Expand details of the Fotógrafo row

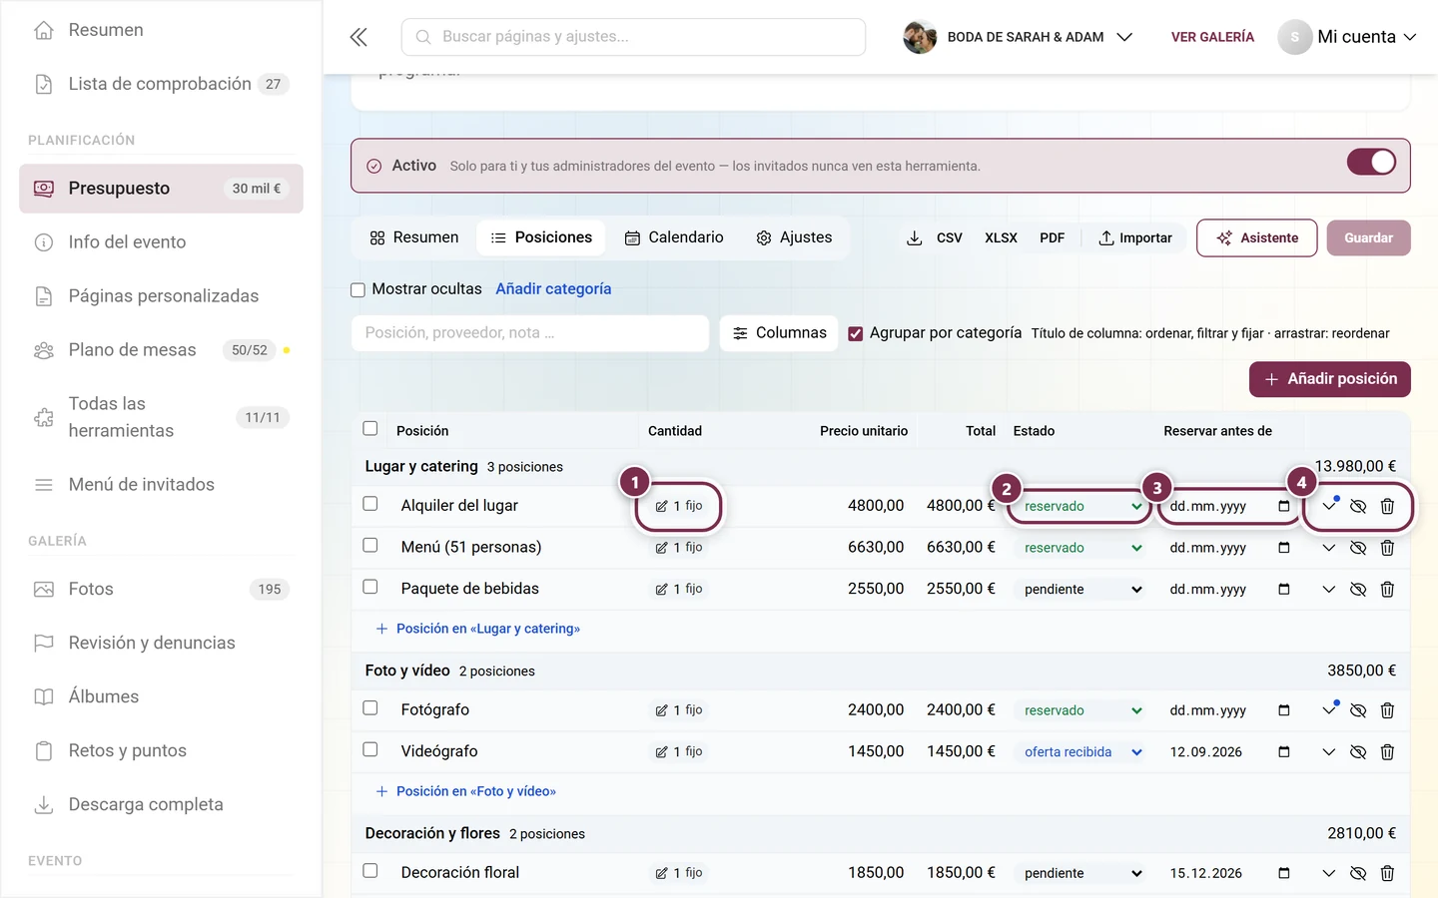[1329, 709]
